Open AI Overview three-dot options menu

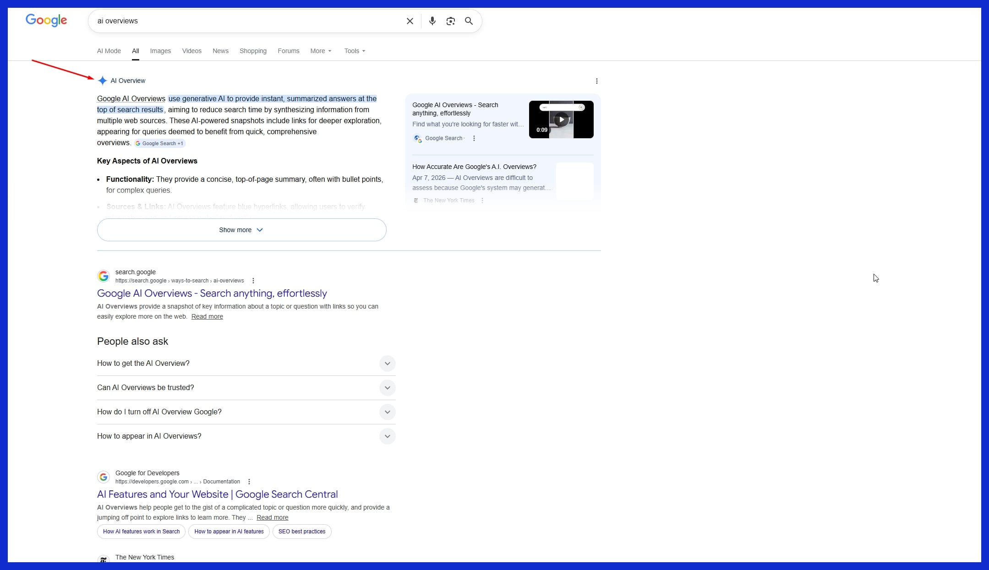[596, 81]
